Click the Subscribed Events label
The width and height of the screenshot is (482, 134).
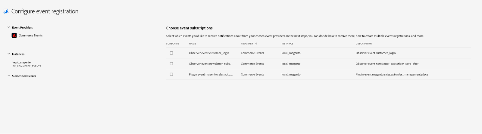click(x=24, y=76)
